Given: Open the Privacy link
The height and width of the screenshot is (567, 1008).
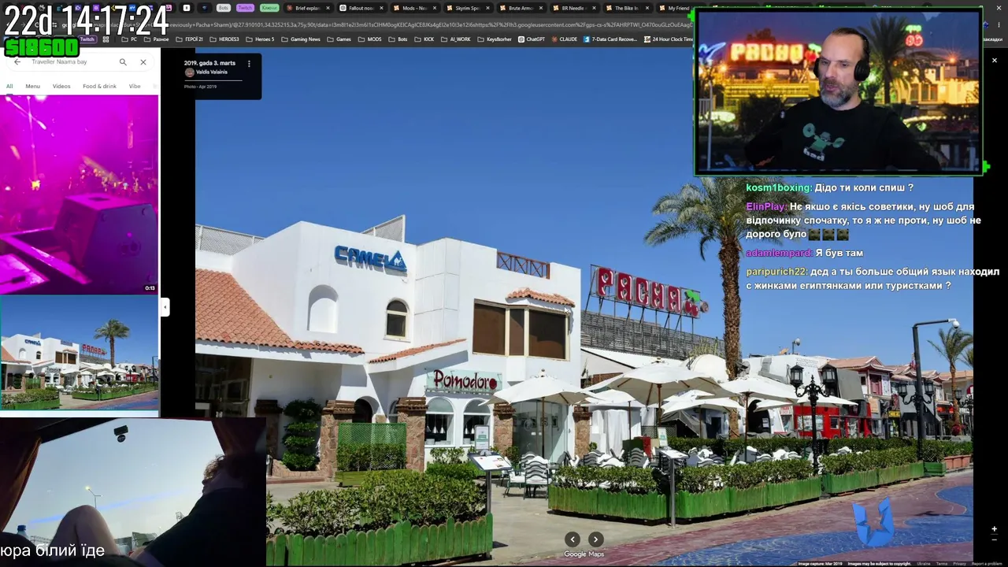Looking at the screenshot, I should point(959,564).
